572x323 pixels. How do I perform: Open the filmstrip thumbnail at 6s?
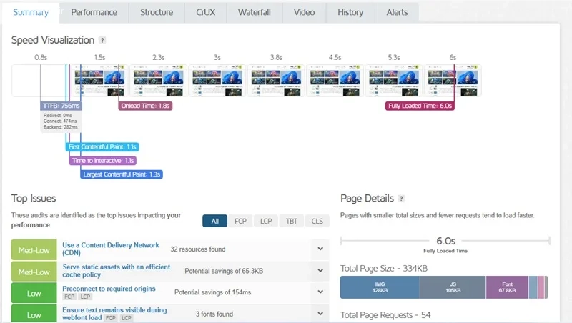click(x=453, y=81)
